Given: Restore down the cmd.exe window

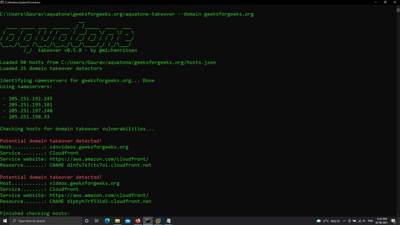Looking at the screenshot, I should click(x=385, y=2).
